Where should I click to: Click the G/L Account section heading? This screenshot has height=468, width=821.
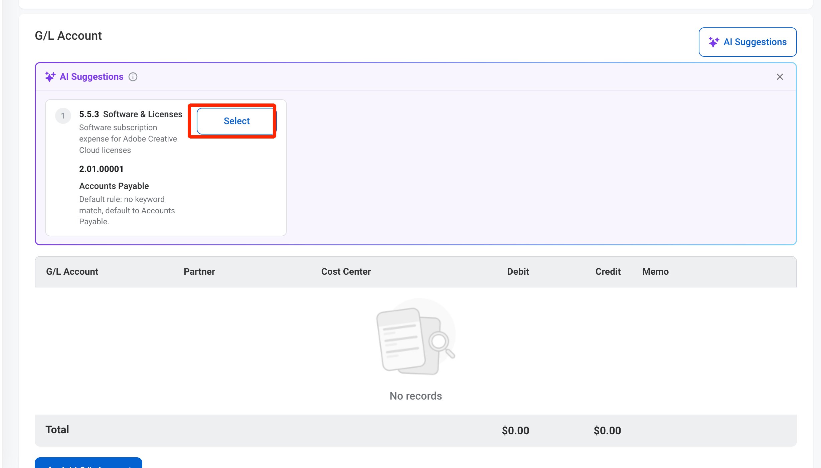point(68,36)
